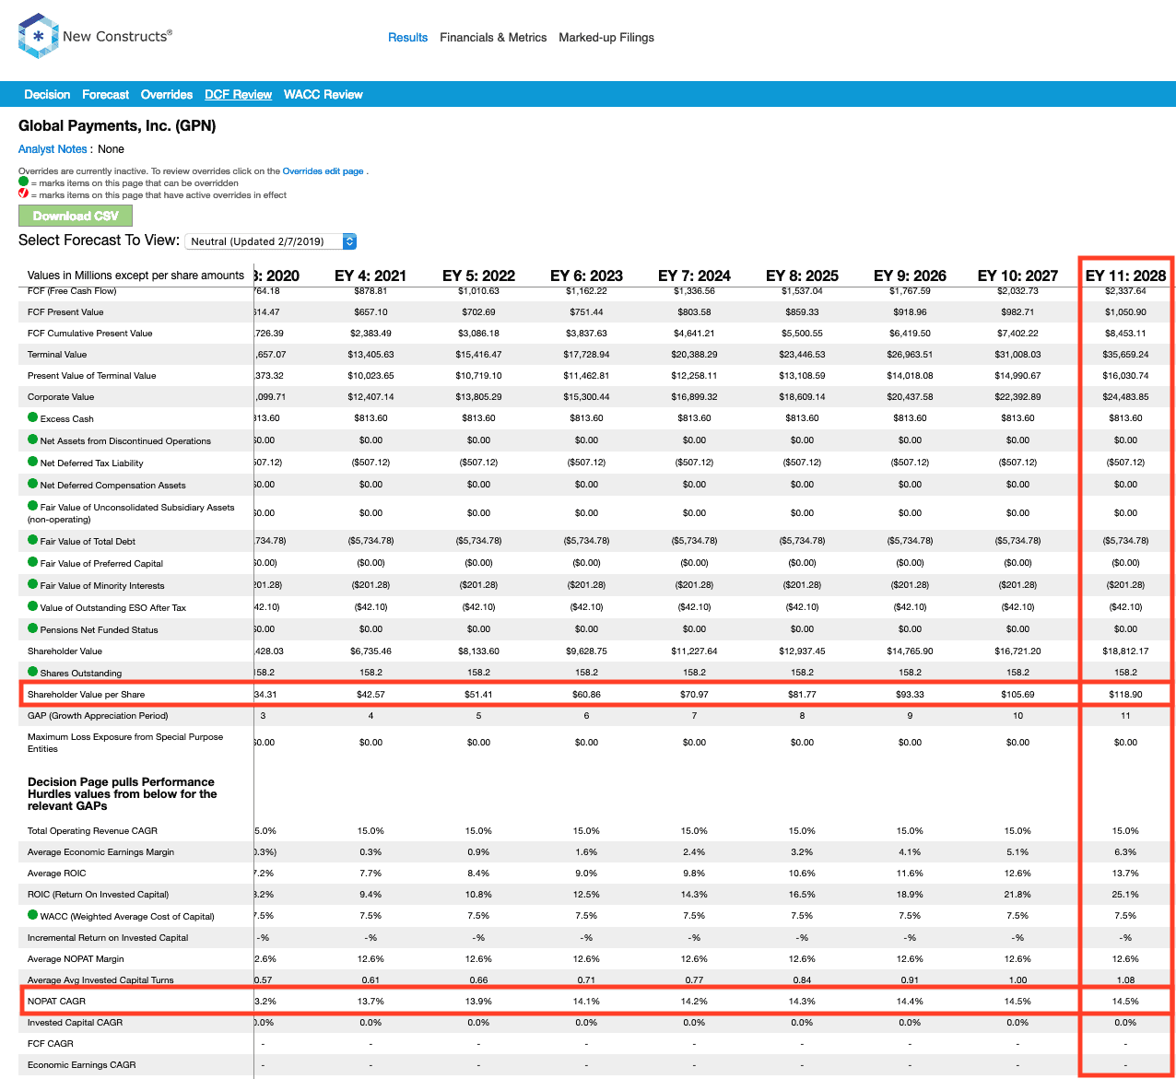Click the Download CSV button
Viewport: 1176px width, 1079px height.
[76, 216]
